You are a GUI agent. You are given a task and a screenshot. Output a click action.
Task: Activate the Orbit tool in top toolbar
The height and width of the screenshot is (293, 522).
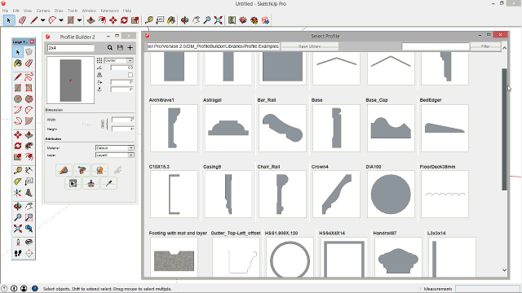(185, 20)
